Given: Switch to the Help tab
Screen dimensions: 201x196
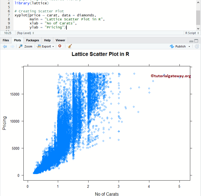Looking at the screenshot, I should 47,40.
